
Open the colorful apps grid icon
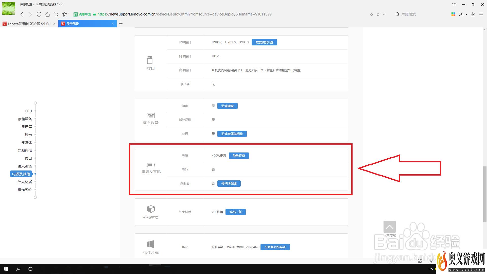point(453,14)
